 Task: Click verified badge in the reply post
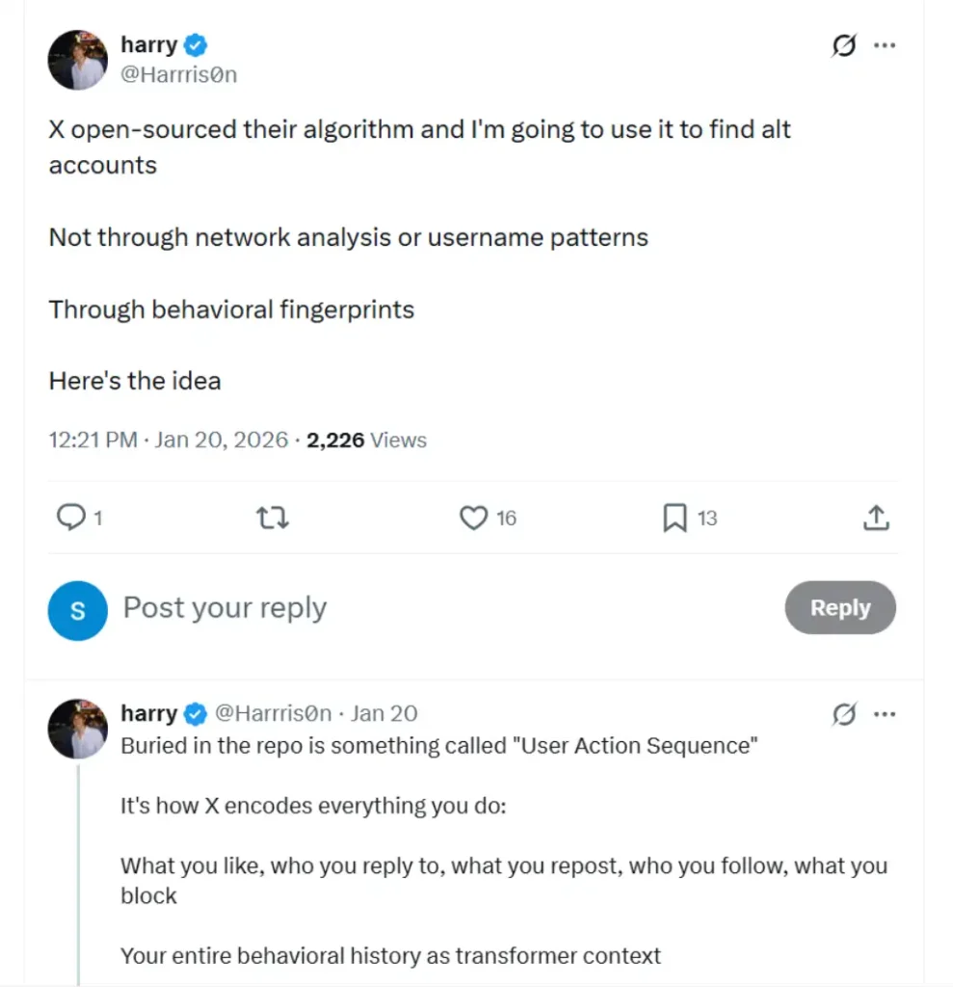pos(196,713)
